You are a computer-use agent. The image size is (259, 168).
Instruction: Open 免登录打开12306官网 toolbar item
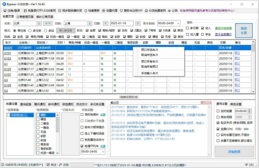tap(40, 11)
